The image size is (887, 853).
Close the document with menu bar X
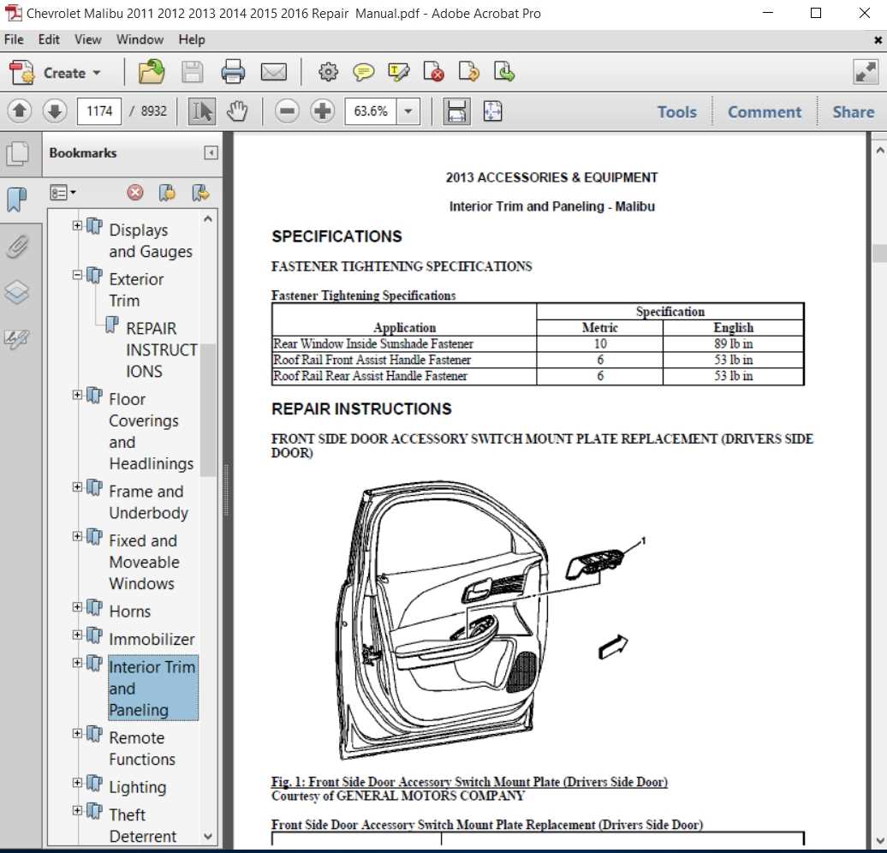[x=878, y=40]
